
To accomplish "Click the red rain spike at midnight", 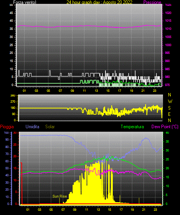I will click(21, 183).
